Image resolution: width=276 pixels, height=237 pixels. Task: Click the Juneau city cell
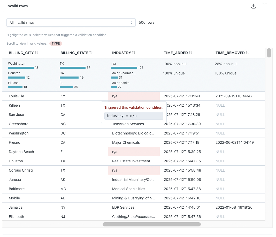[15, 180]
